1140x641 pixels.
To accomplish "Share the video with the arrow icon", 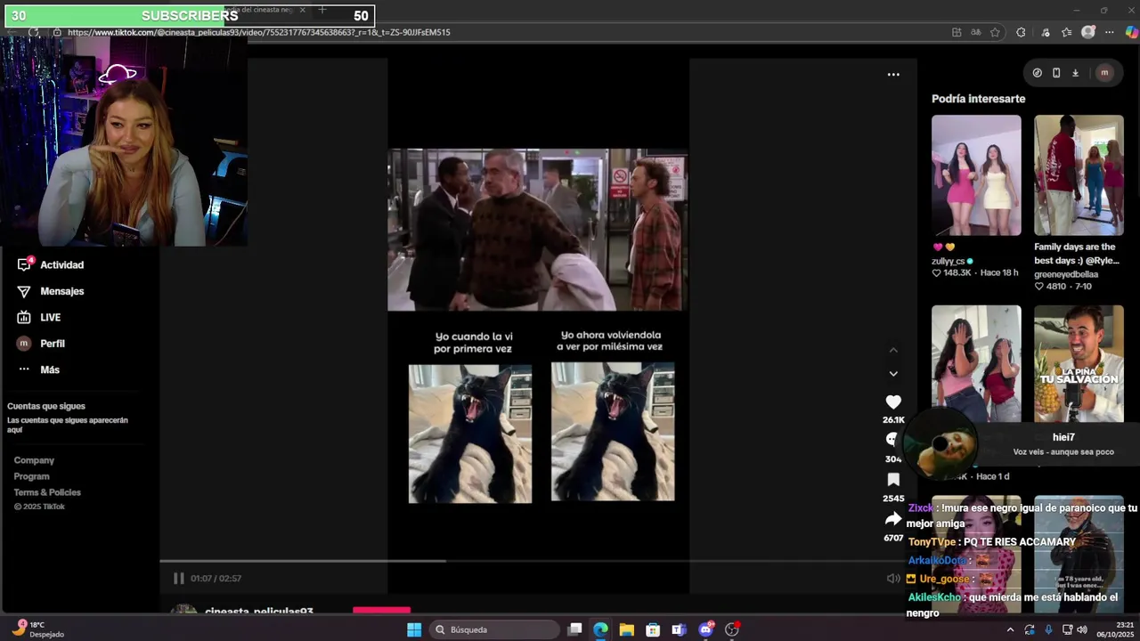I will tap(893, 519).
